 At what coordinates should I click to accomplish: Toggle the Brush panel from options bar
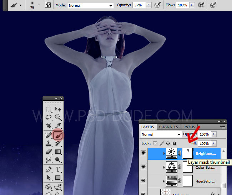(x=47, y=5)
